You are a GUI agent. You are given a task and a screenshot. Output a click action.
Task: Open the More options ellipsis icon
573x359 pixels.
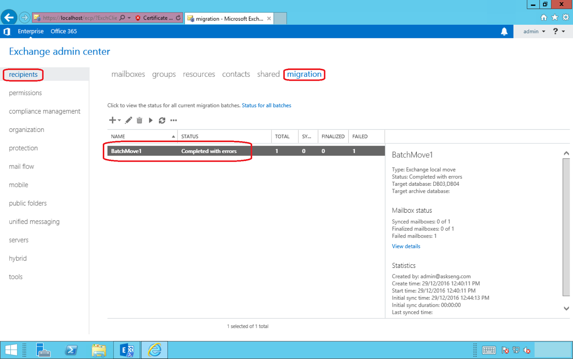click(173, 120)
